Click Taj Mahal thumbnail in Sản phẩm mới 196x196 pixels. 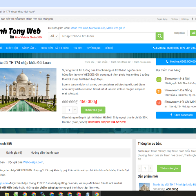144,187
